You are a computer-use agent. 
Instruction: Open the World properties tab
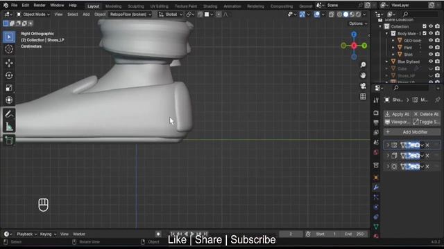(x=376, y=152)
